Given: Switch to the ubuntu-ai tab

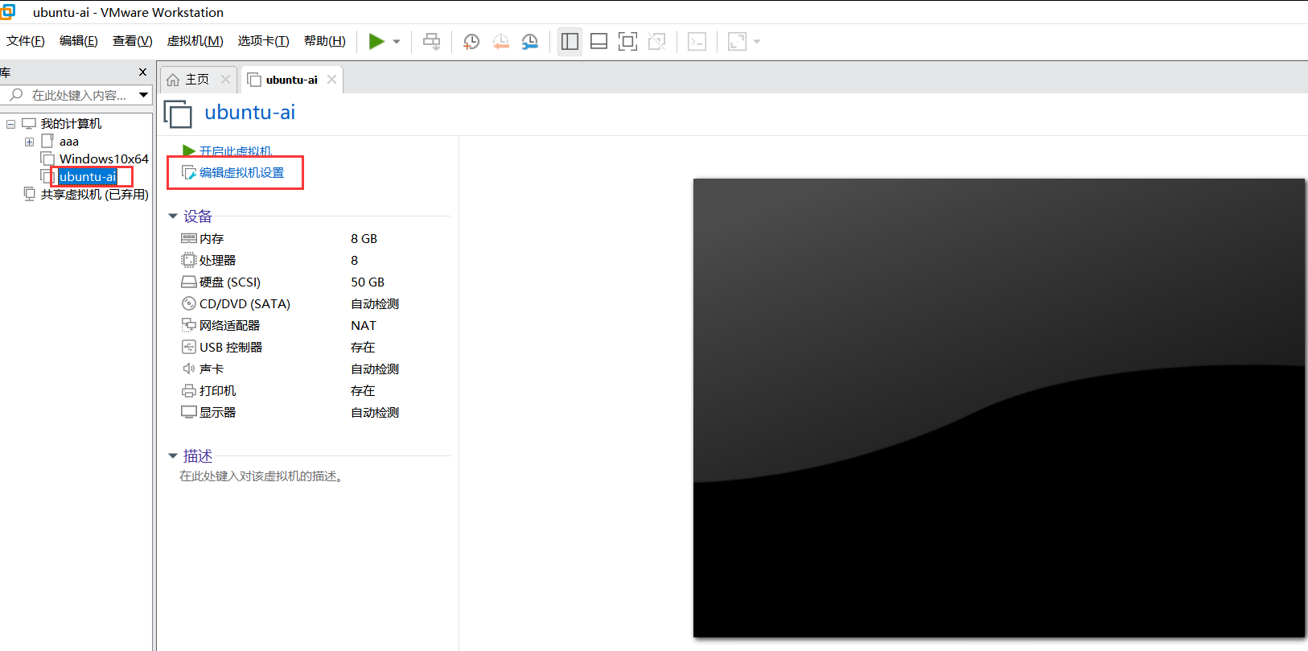Looking at the screenshot, I should pos(291,80).
